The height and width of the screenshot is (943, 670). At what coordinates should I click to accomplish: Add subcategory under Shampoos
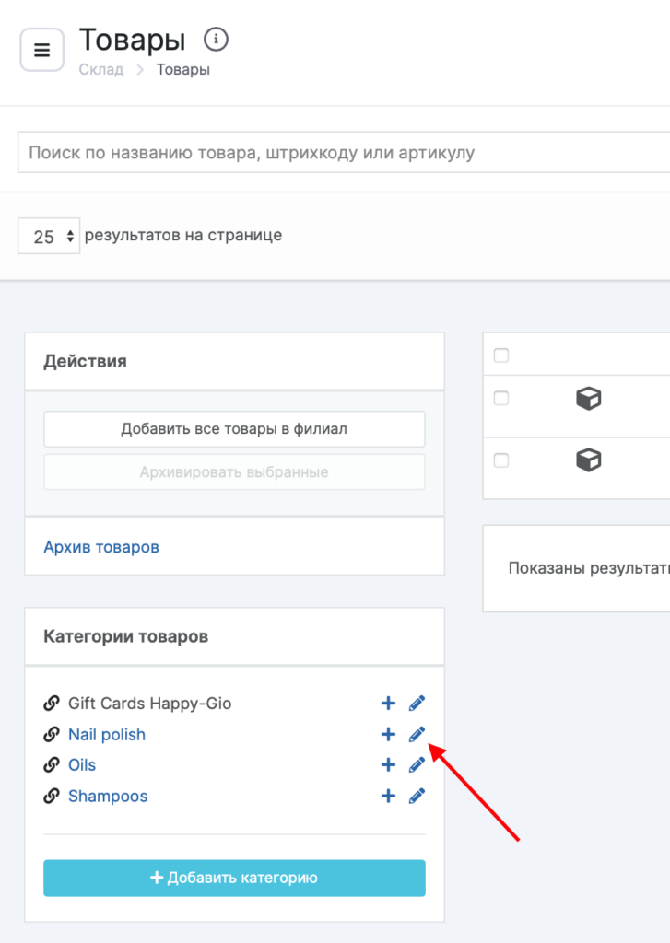[388, 796]
